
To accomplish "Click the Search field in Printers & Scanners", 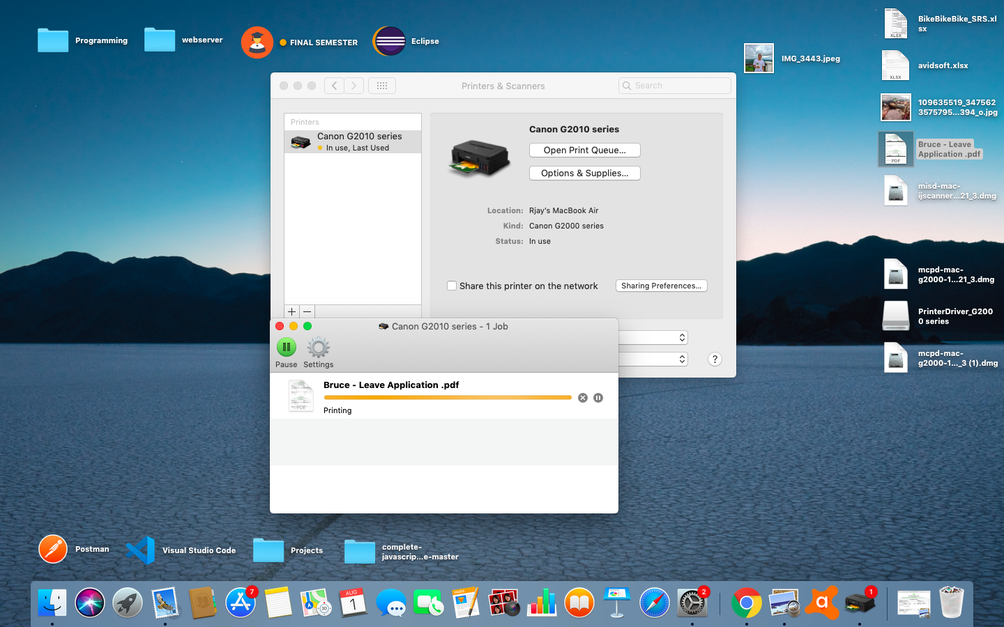I will coord(674,86).
